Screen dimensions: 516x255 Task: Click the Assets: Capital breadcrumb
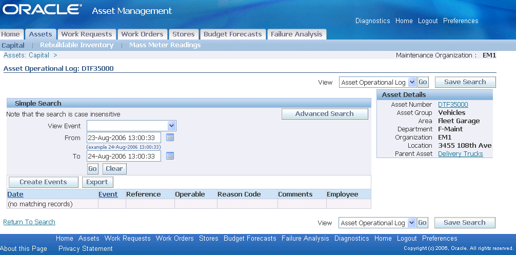coord(26,55)
